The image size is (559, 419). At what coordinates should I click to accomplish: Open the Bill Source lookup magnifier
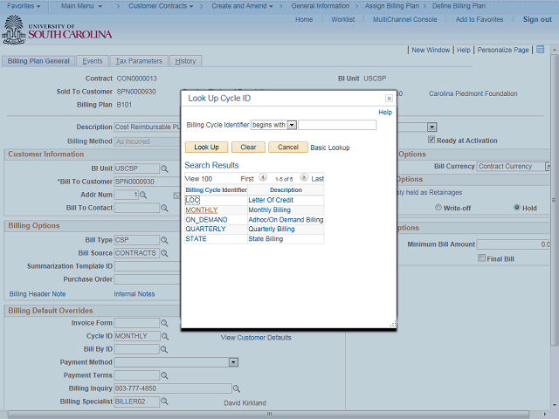pos(164,253)
